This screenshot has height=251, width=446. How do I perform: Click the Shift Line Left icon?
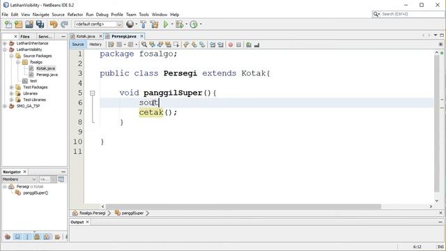pyautogui.click(x=213, y=45)
